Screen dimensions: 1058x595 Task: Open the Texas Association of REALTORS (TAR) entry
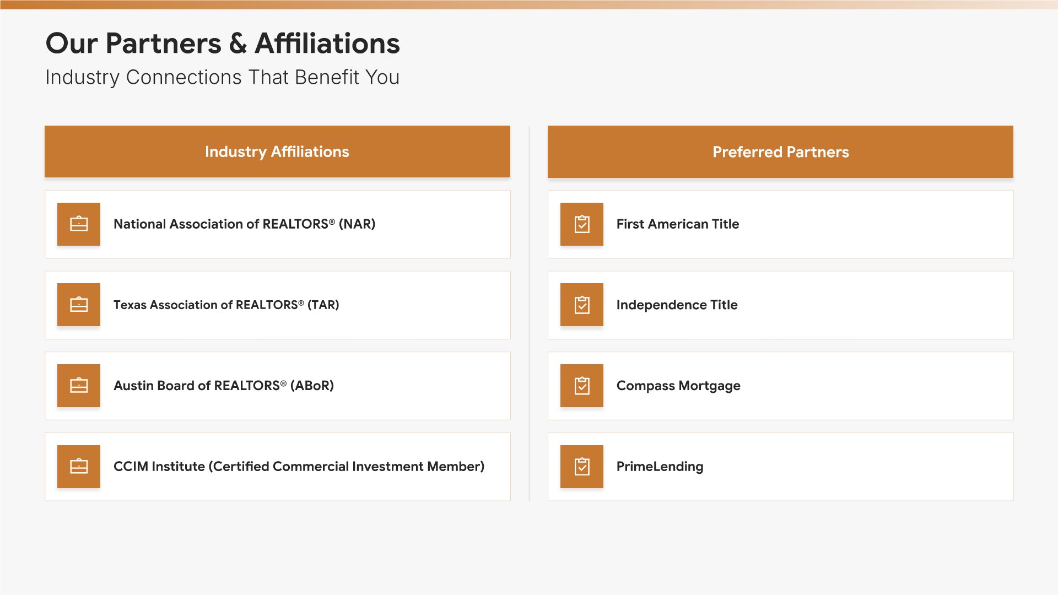click(x=226, y=305)
